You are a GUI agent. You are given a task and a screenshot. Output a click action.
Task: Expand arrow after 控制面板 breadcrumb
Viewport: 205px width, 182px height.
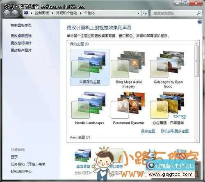coord(52,13)
